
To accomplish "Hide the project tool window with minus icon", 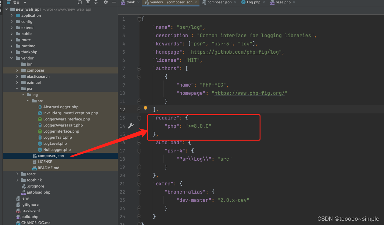I will [114, 2].
